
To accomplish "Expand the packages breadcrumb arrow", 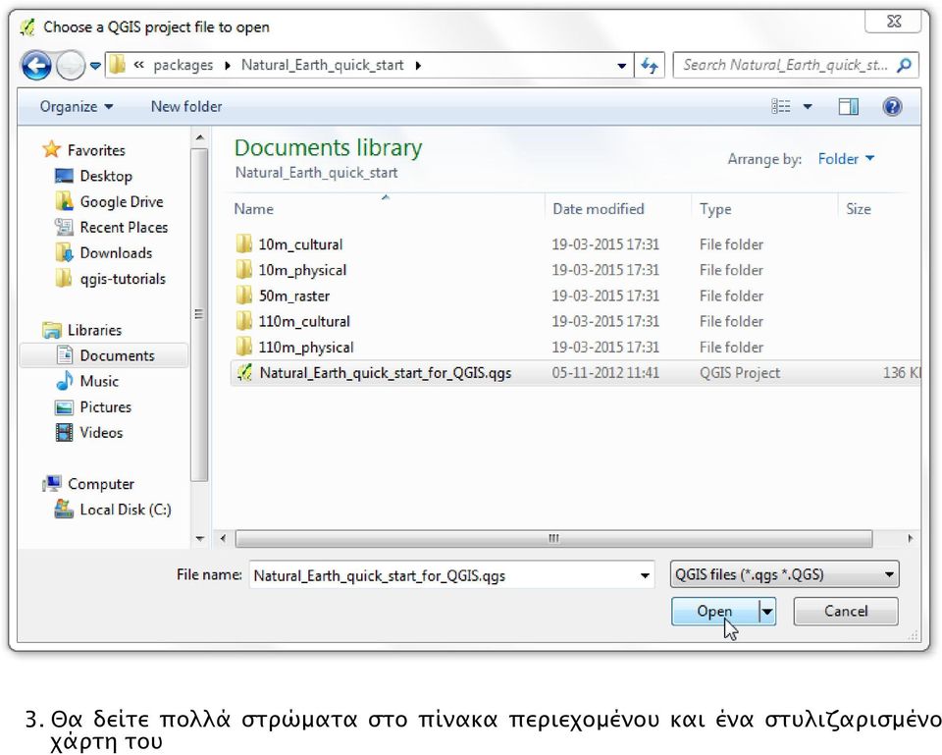I will 227,66.
